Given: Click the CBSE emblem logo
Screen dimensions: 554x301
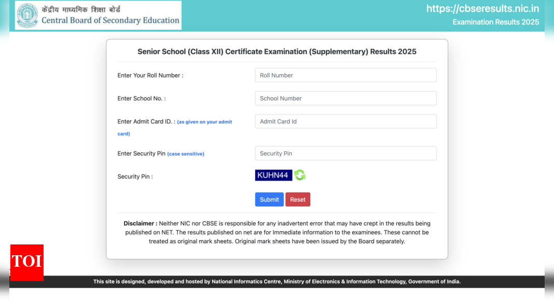Looking at the screenshot, I should click(x=27, y=15).
